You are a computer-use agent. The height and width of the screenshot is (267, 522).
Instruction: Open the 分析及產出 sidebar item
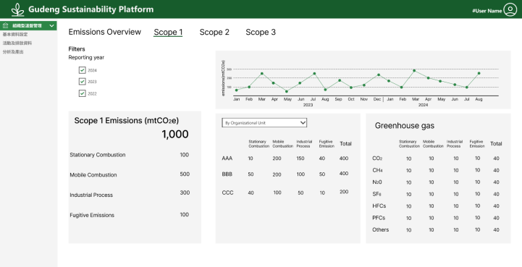click(13, 51)
